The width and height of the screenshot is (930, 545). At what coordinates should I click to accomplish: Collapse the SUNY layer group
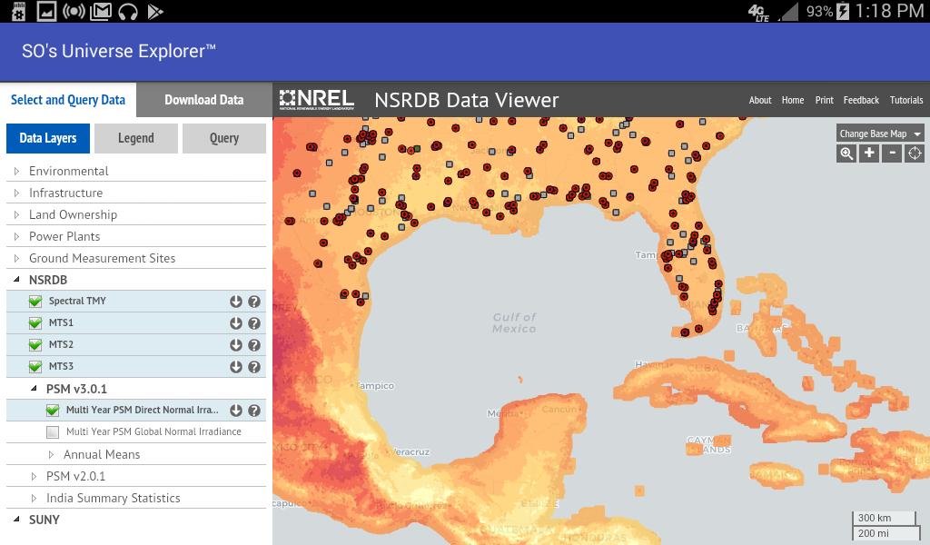click(x=16, y=519)
